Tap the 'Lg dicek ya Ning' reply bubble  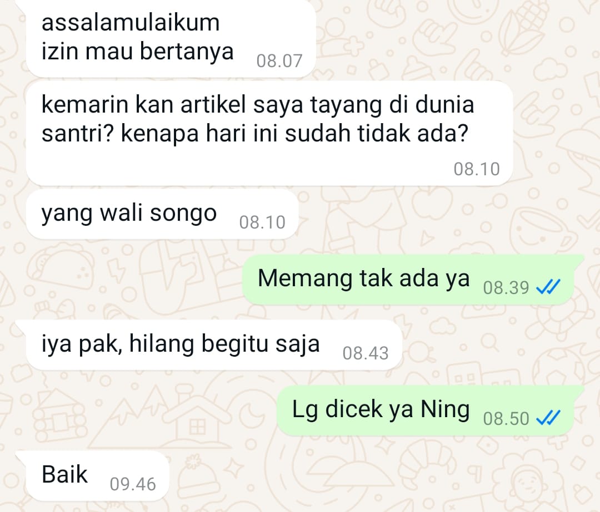(426, 410)
